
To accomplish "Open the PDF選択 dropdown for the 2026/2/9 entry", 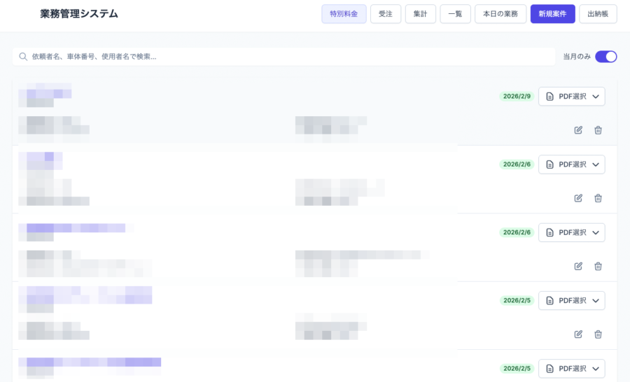I will coord(571,97).
